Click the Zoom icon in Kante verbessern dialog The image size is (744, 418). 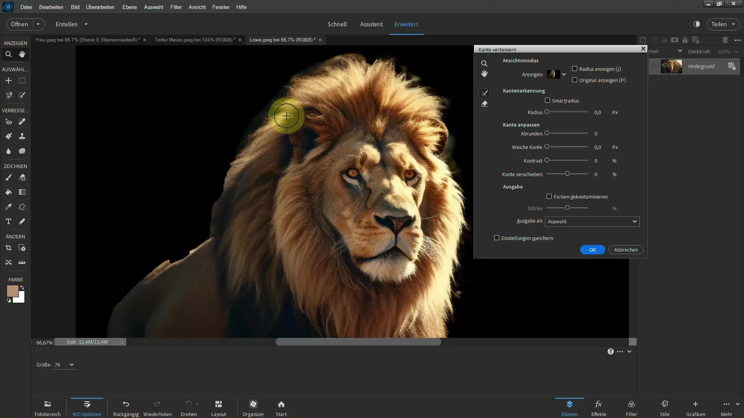coord(484,63)
